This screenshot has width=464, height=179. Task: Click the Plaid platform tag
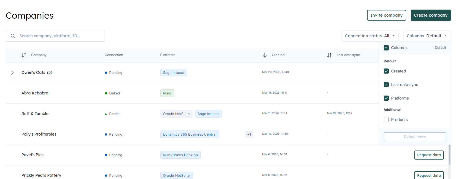coord(167,93)
